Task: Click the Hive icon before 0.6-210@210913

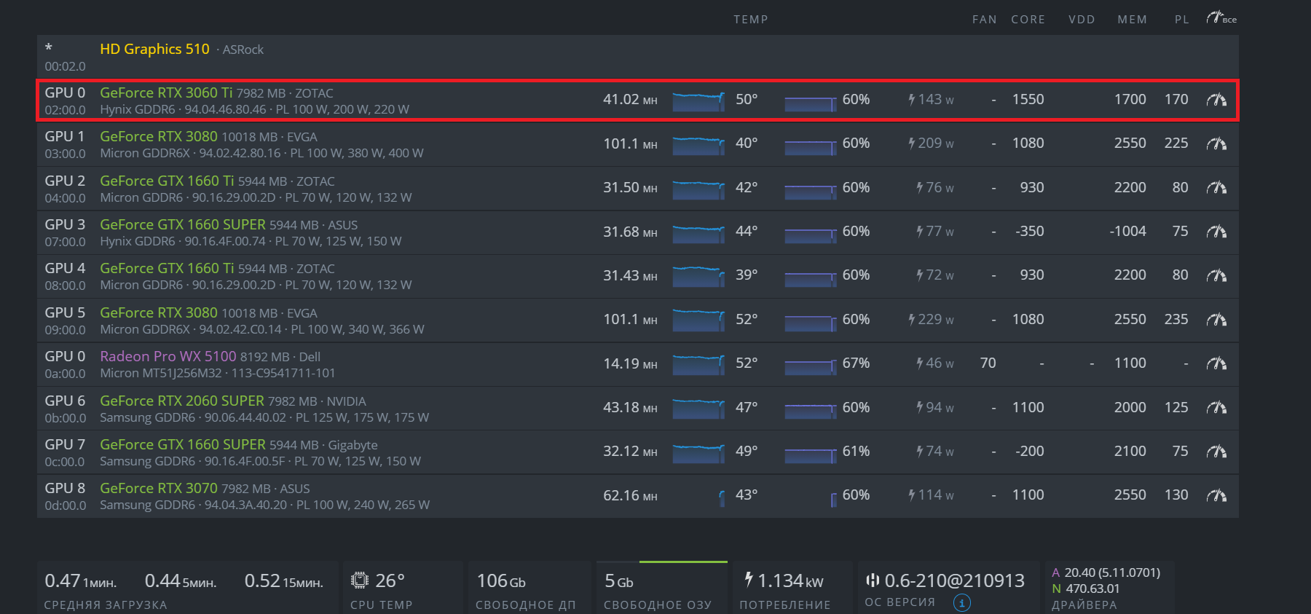Action: click(873, 580)
